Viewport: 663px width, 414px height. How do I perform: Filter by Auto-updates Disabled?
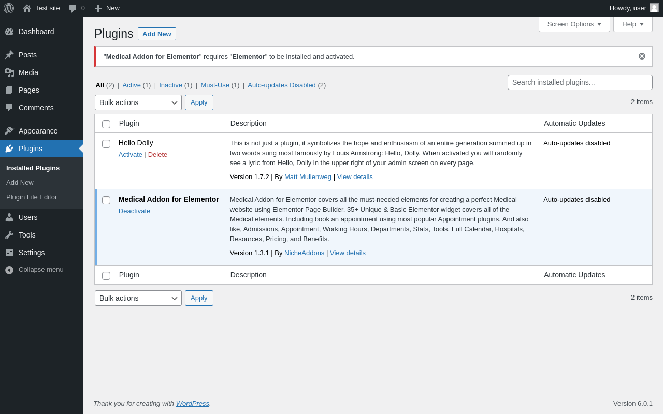tap(282, 85)
